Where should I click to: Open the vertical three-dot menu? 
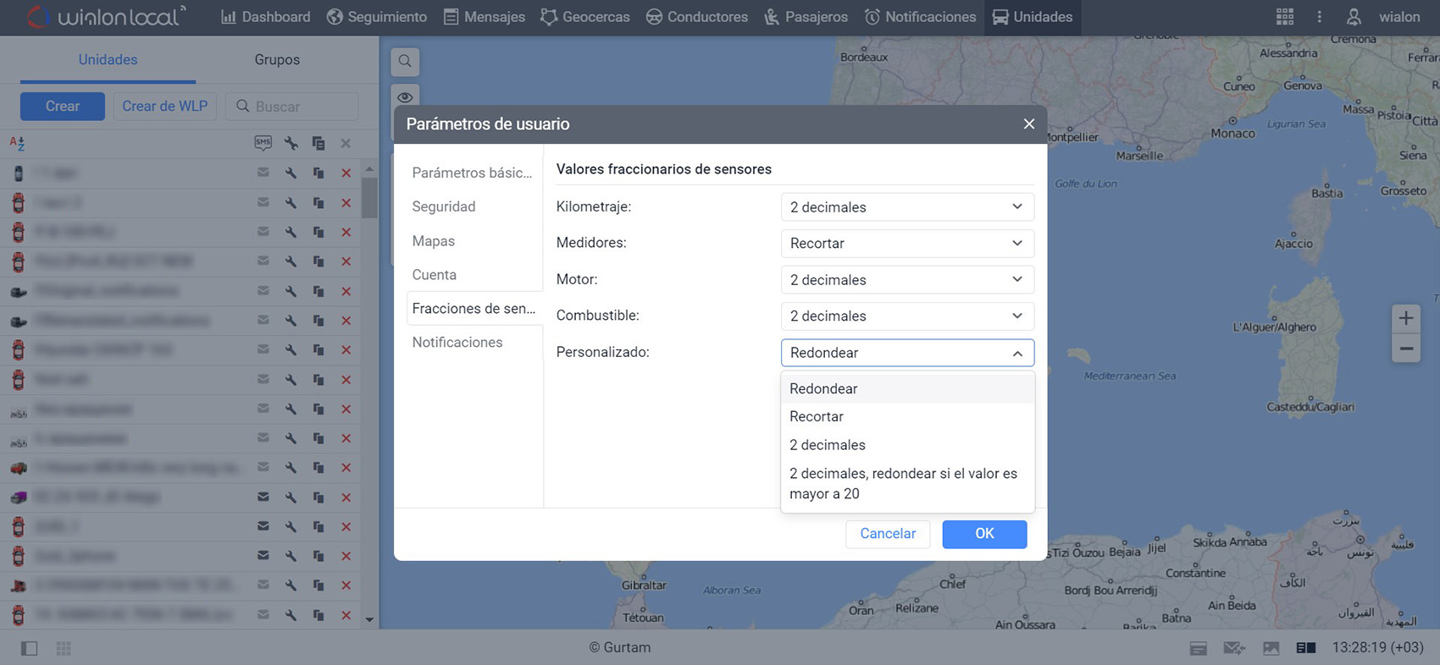click(x=1319, y=17)
